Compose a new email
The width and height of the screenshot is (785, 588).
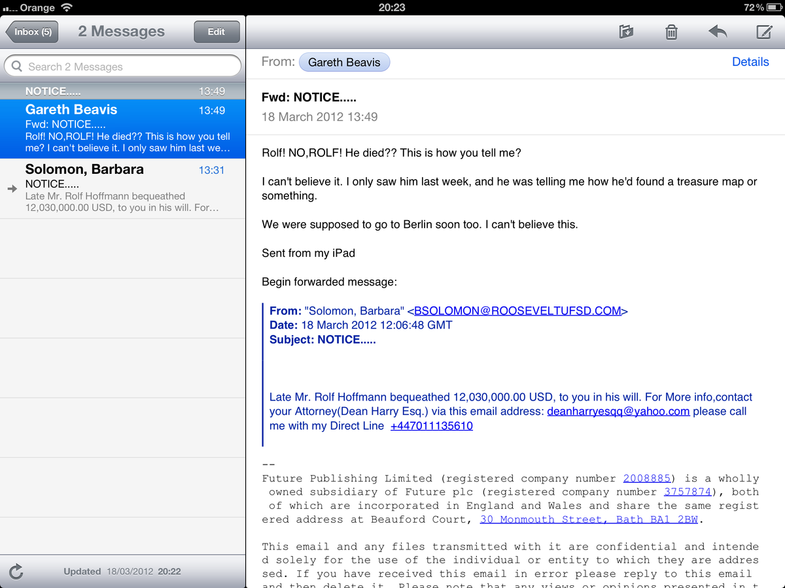(x=764, y=31)
